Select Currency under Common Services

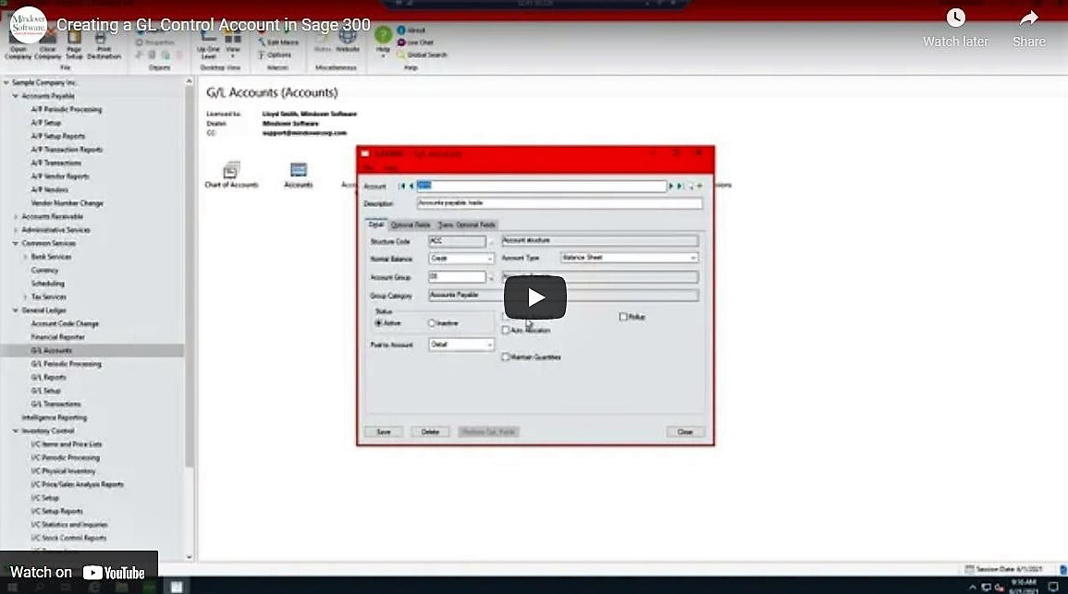pos(44,270)
